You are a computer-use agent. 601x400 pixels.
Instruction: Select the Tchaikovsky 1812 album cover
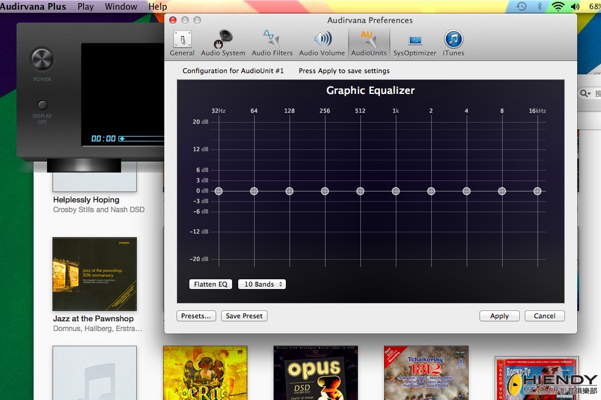pos(426,373)
